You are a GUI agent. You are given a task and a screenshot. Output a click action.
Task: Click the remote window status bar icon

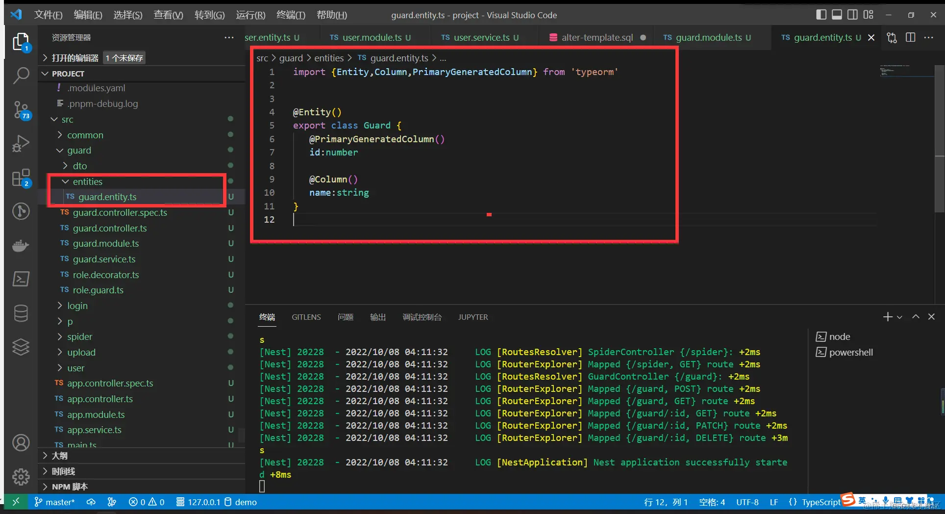pyautogui.click(x=16, y=502)
